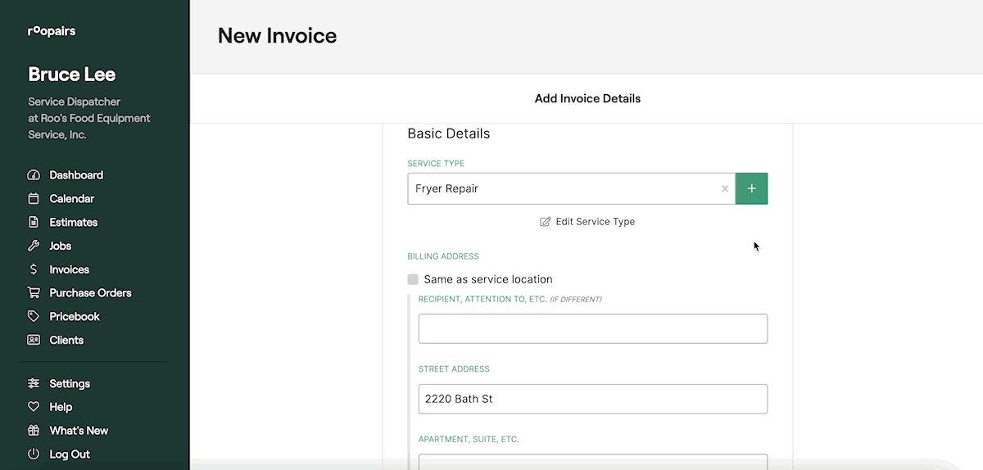
Task: Click the Calendar icon in sidebar
Action: click(x=34, y=199)
